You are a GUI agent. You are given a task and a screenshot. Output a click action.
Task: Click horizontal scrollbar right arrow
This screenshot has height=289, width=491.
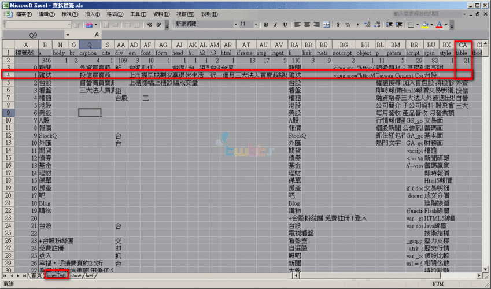point(479,276)
